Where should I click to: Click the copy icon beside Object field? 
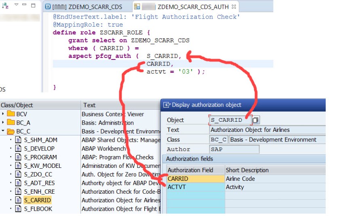tap(255, 120)
